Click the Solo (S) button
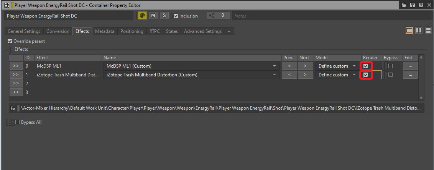Viewport: 434px width, 170px height. click(x=164, y=16)
